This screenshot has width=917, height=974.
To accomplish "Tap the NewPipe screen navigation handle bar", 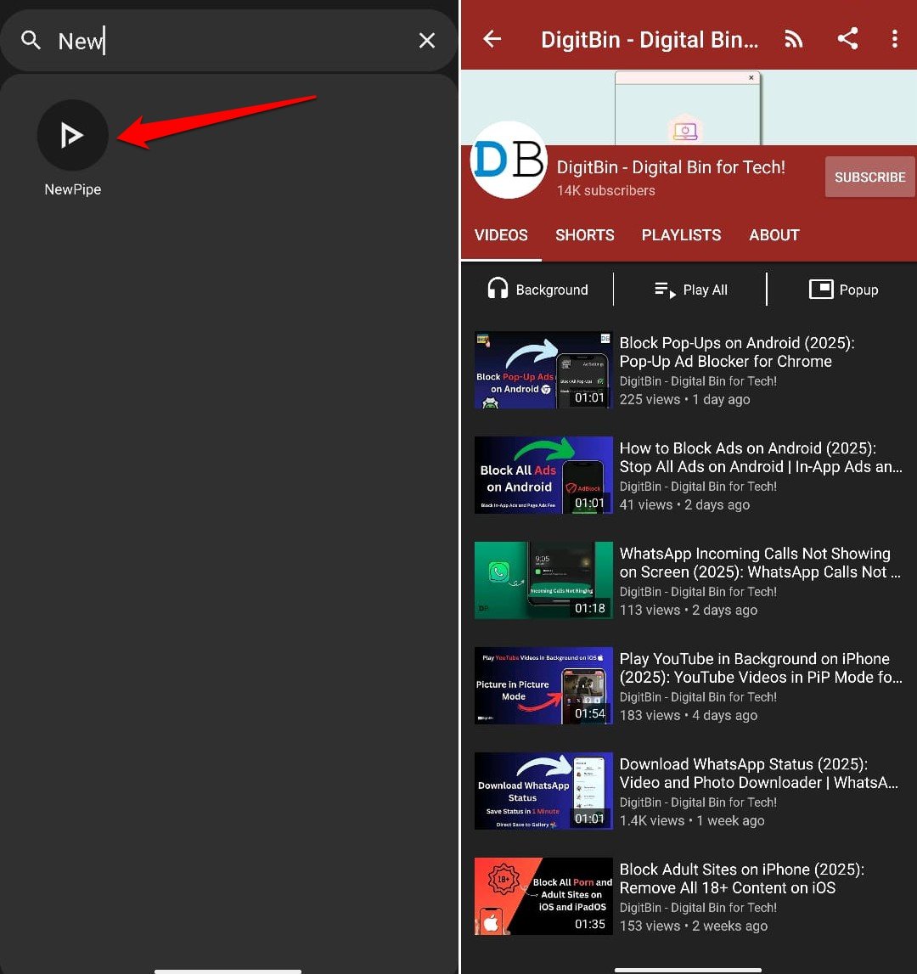I will coord(688,970).
